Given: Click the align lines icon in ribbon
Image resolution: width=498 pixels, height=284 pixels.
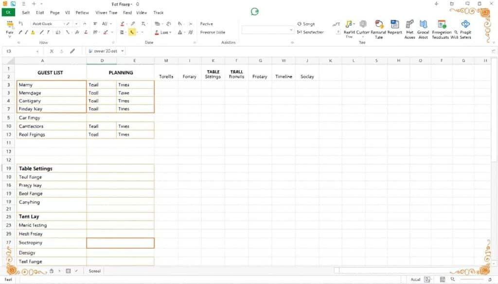Looking at the screenshot, I should (x=95, y=24).
